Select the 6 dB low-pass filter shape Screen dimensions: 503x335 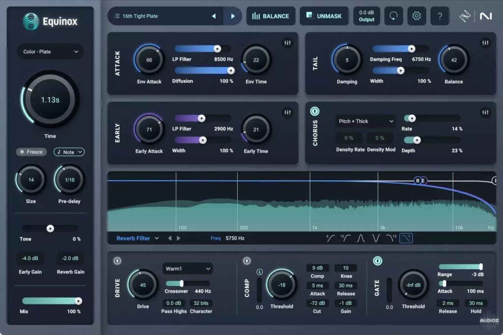(x=406, y=238)
